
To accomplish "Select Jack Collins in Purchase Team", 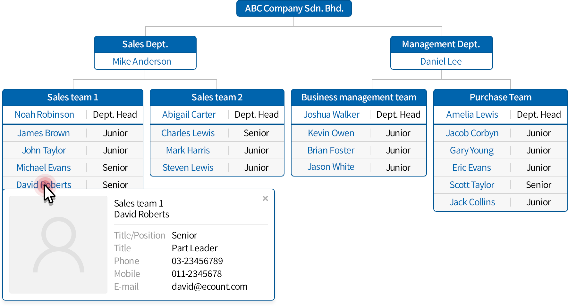I will (472, 202).
